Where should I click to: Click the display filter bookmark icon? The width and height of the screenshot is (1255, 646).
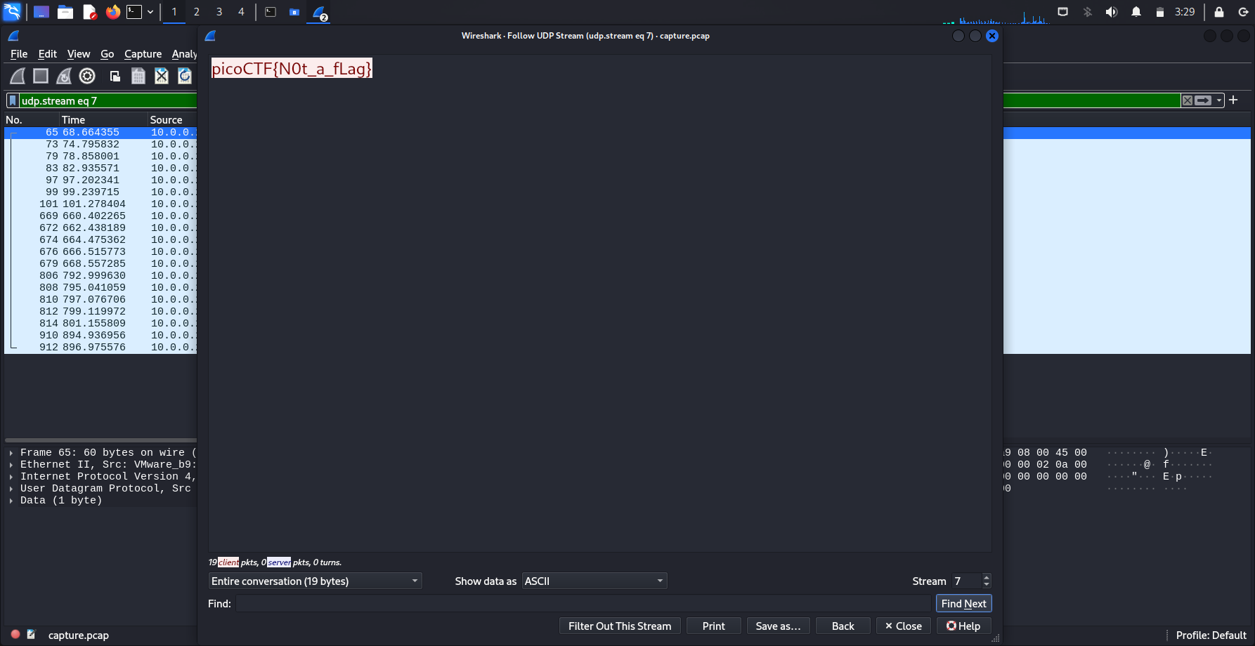pyautogui.click(x=13, y=100)
